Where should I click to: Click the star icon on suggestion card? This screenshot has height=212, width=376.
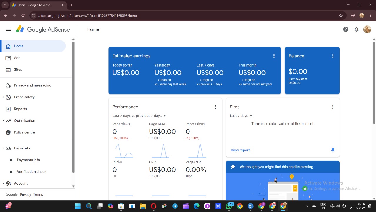click(233, 167)
